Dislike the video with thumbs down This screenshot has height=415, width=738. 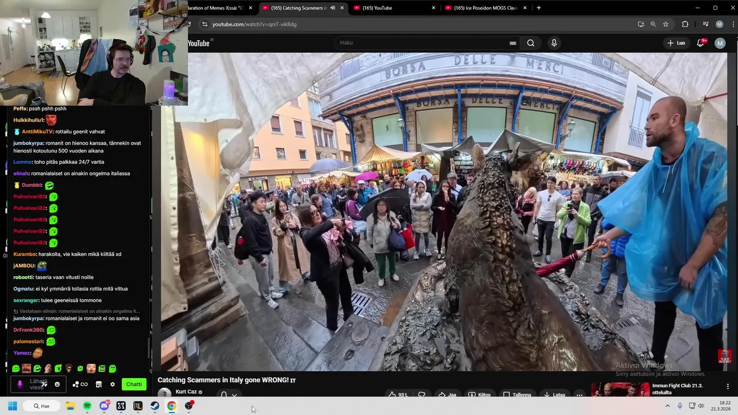coord(421,395)
